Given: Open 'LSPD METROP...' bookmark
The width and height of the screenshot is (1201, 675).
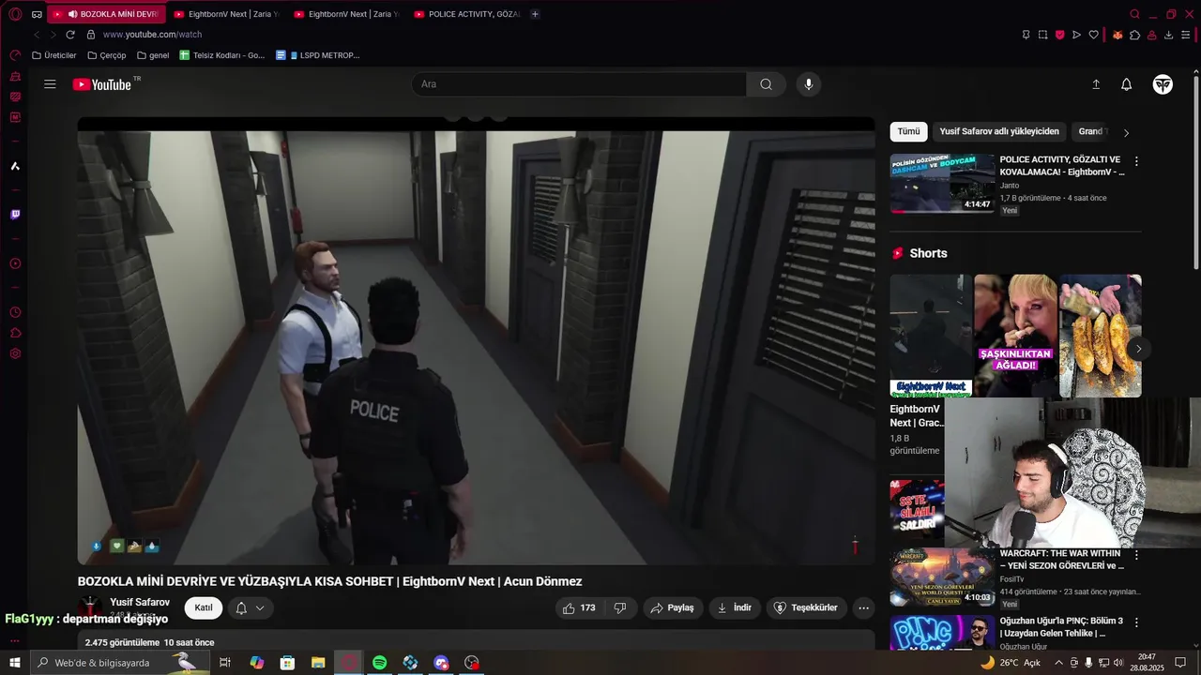Looking at the screenshot, I should [318, 55].
